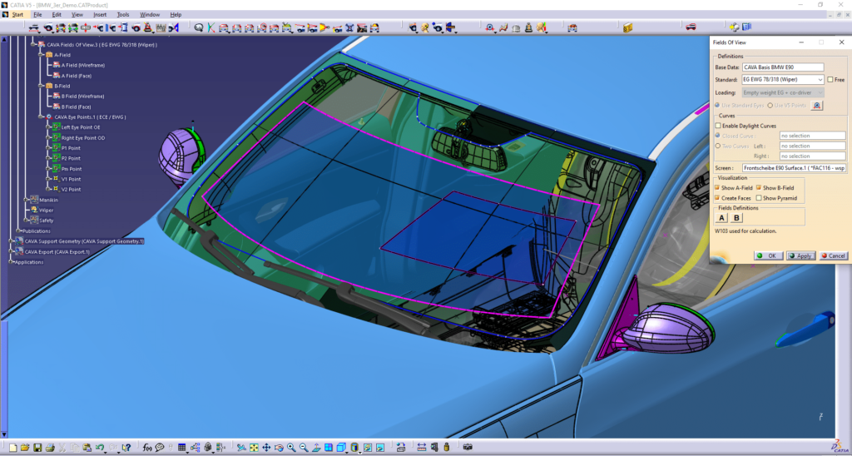The width and height of the screenshot is (852, 456).
Task: Click the Isometric View cube icon
Action: tap(340, 448)
